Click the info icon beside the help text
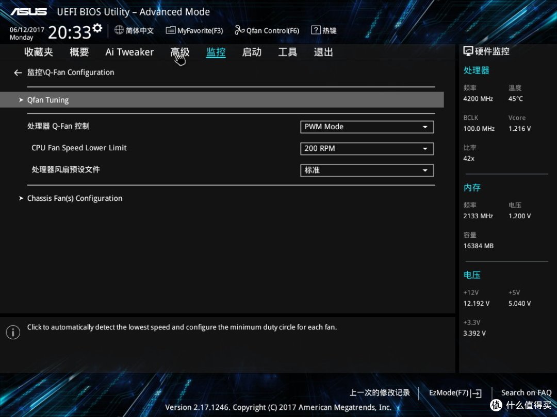 [13, 332]
